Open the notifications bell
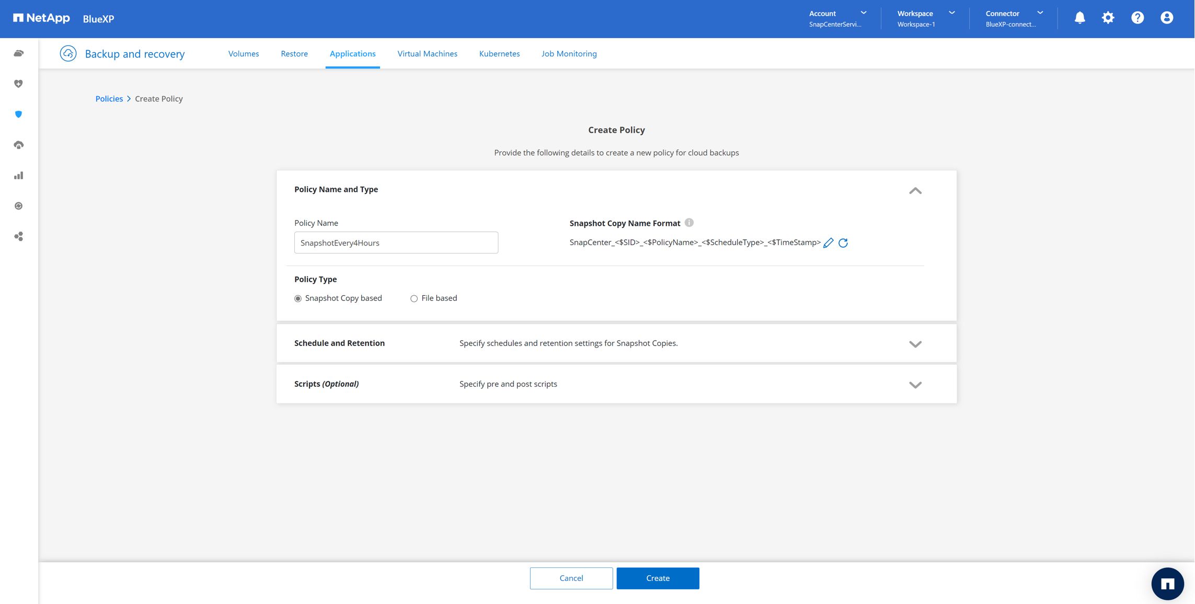 [1079, 18]
